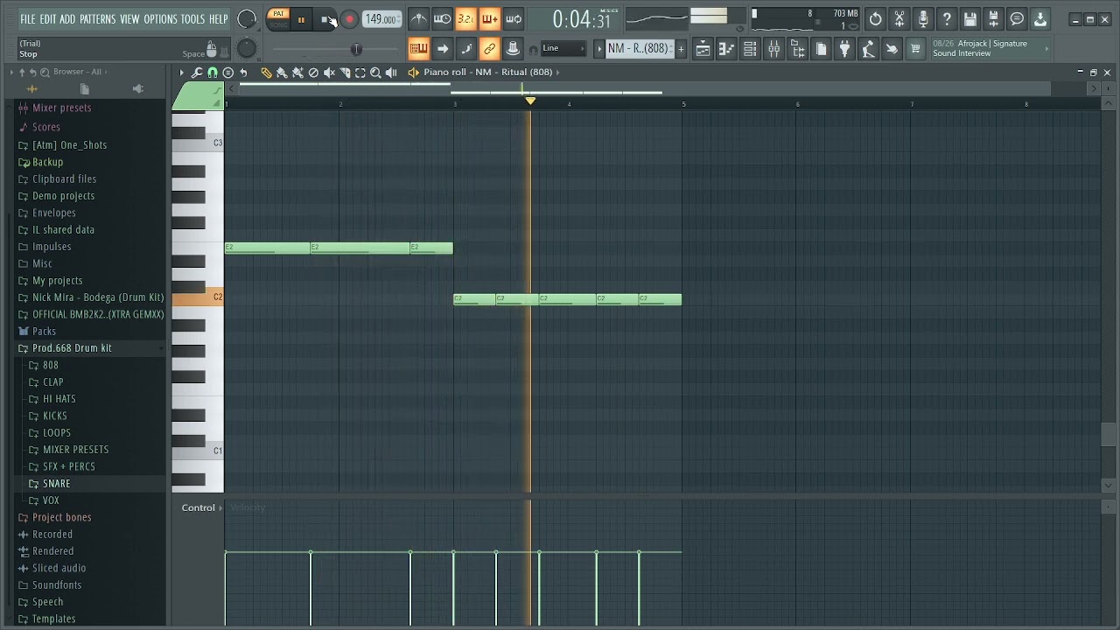Select the piano roll paint brush tool

(x=282, y=73)
